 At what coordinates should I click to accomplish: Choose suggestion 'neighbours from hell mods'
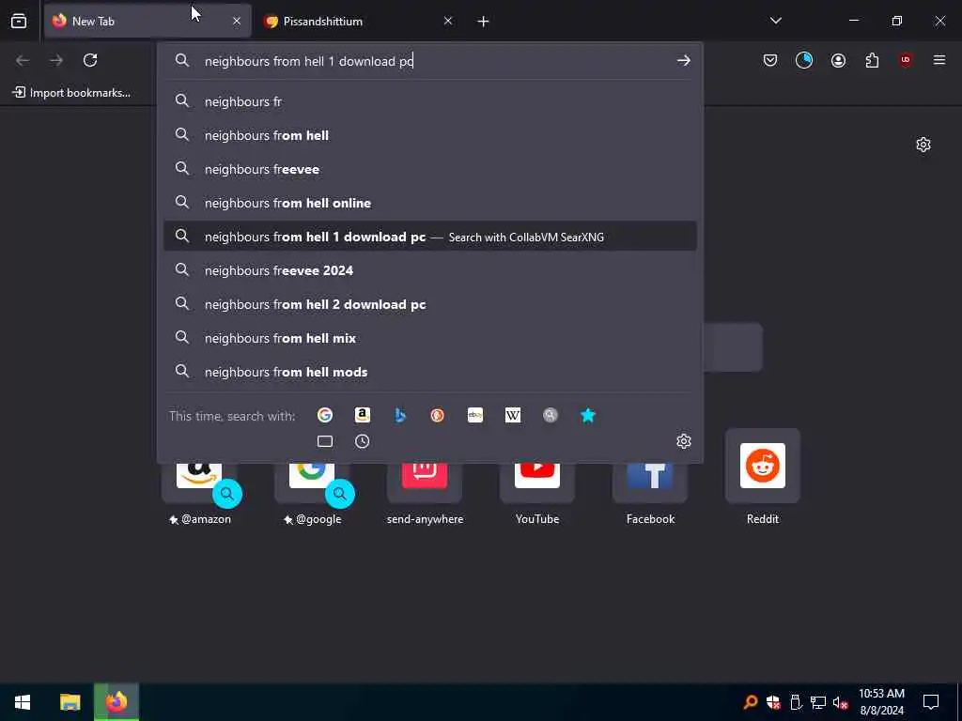point(430,372)
